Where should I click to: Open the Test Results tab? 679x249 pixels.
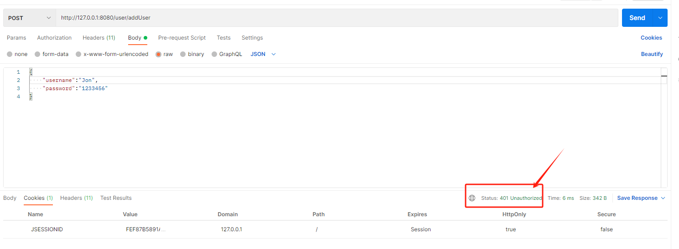[116, 198]
